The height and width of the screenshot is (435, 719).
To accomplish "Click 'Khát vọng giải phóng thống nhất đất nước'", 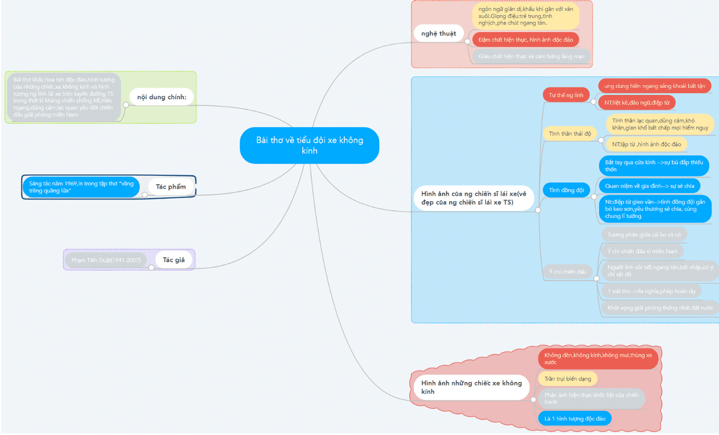I will click(660, 308).
